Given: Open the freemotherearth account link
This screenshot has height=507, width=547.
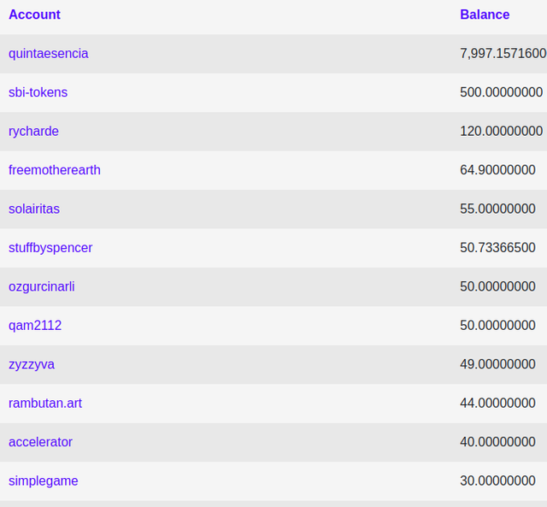Looking at the screenshot, I should (55, 170).
